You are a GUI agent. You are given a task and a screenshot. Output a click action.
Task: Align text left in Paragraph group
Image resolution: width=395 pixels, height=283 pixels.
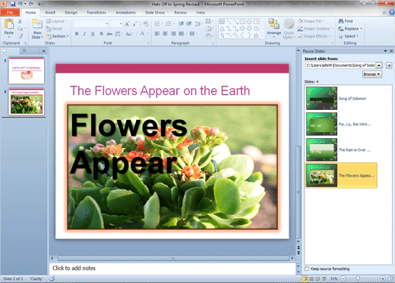click(157, 33)
